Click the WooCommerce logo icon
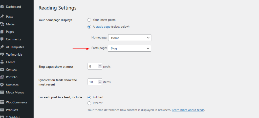Viewport: 259px width, 118px height. coord(2,102)
